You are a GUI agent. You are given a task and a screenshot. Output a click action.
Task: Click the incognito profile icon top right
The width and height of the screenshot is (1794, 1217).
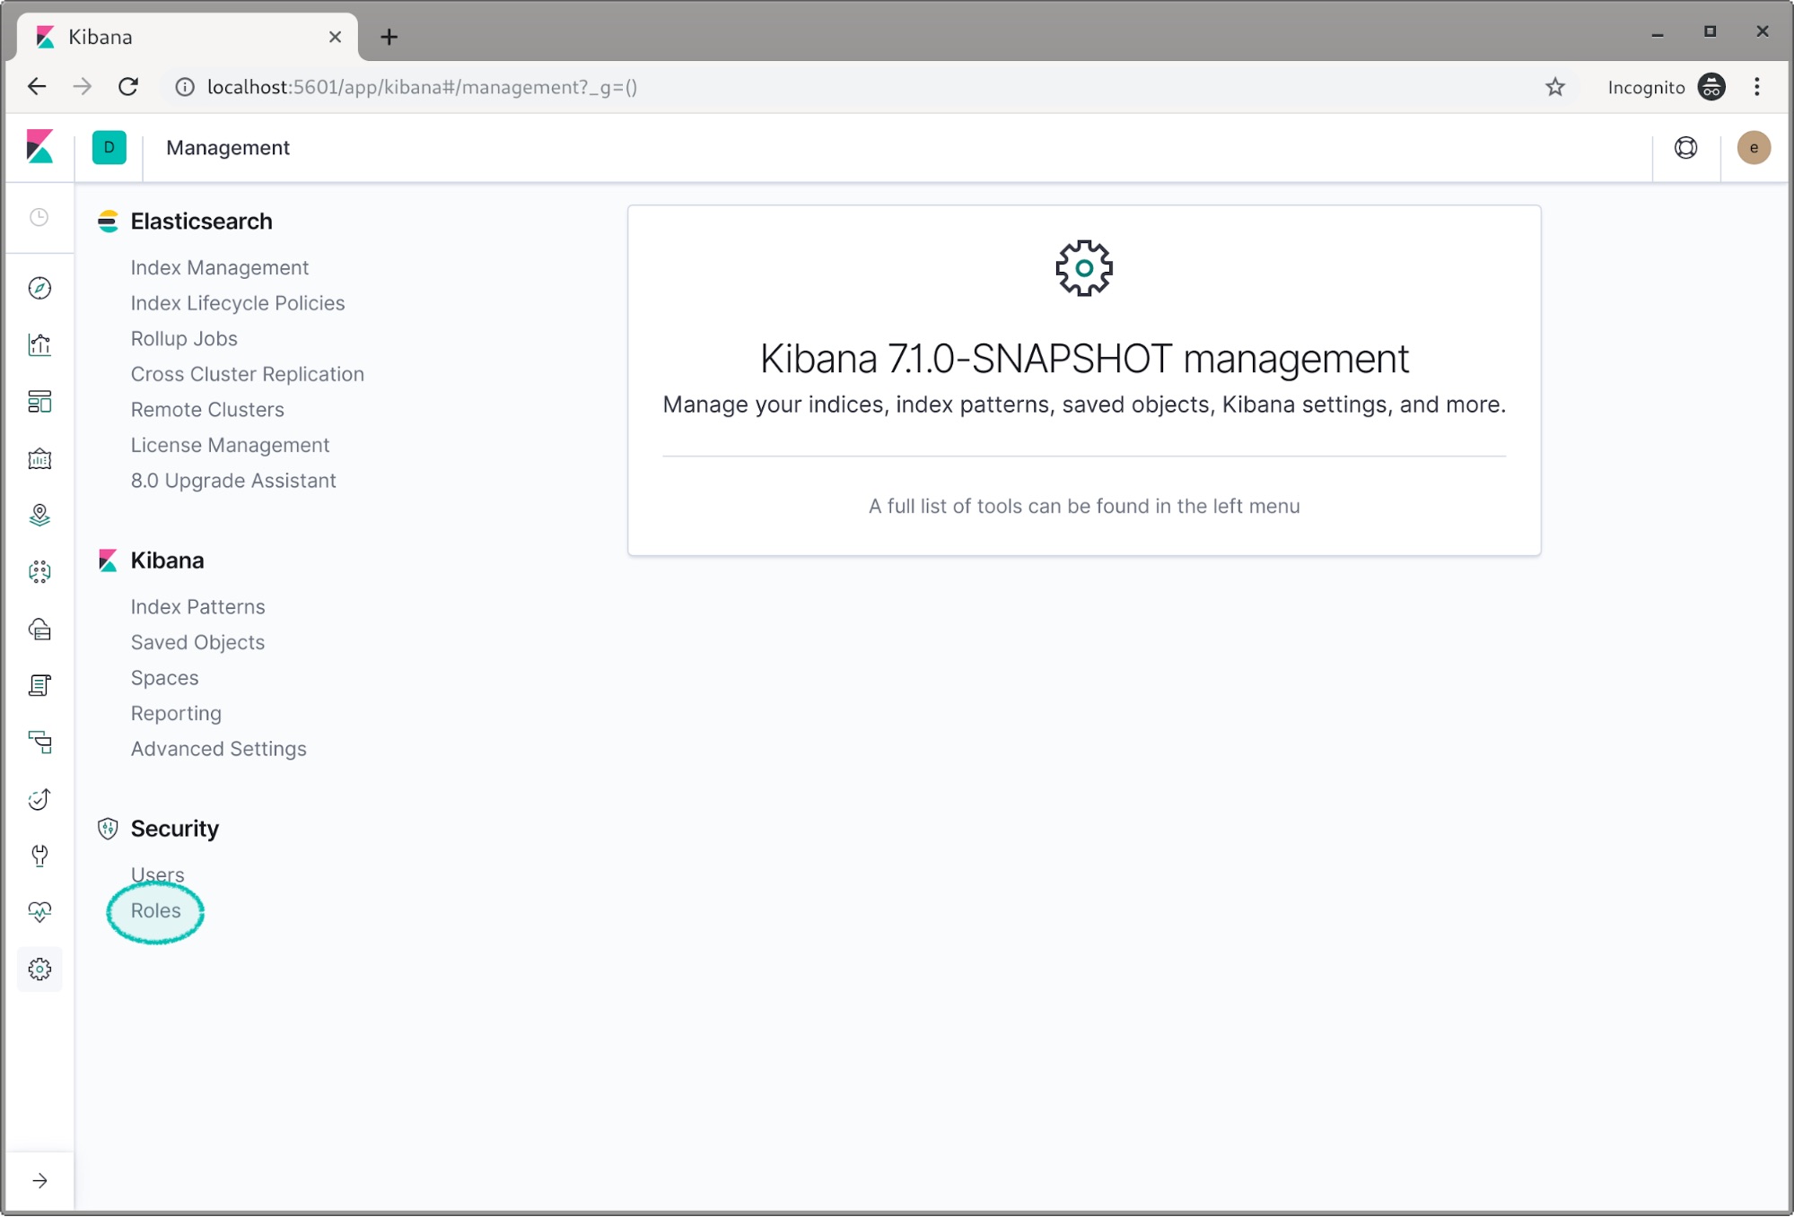[1711, 87]
